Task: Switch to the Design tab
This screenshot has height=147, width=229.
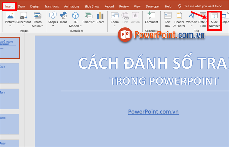Action: [x=35, y=6]
